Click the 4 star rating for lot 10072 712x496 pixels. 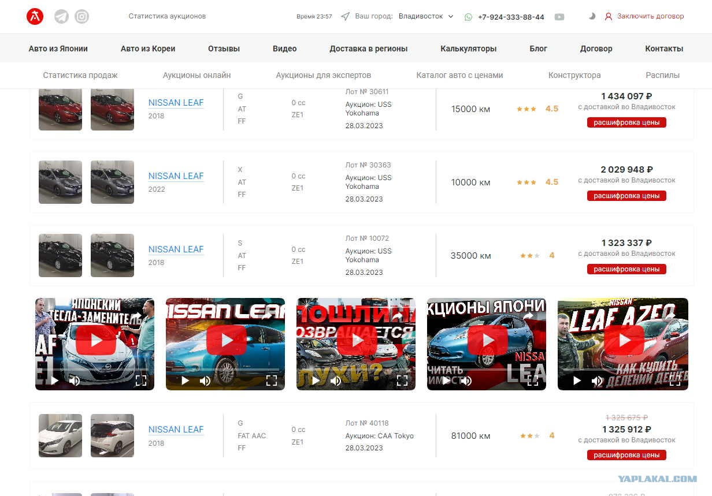click(x=537, y=255)
